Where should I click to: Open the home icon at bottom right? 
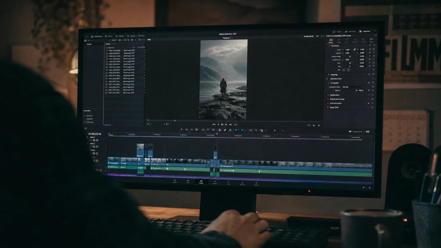click(x=364, y=187)
